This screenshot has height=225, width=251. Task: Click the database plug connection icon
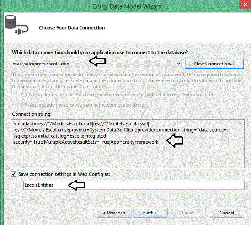click(x=16, y=25)
